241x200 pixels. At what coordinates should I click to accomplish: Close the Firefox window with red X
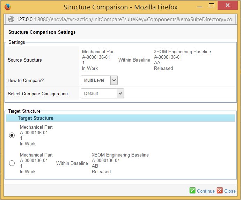click(228, 6)
